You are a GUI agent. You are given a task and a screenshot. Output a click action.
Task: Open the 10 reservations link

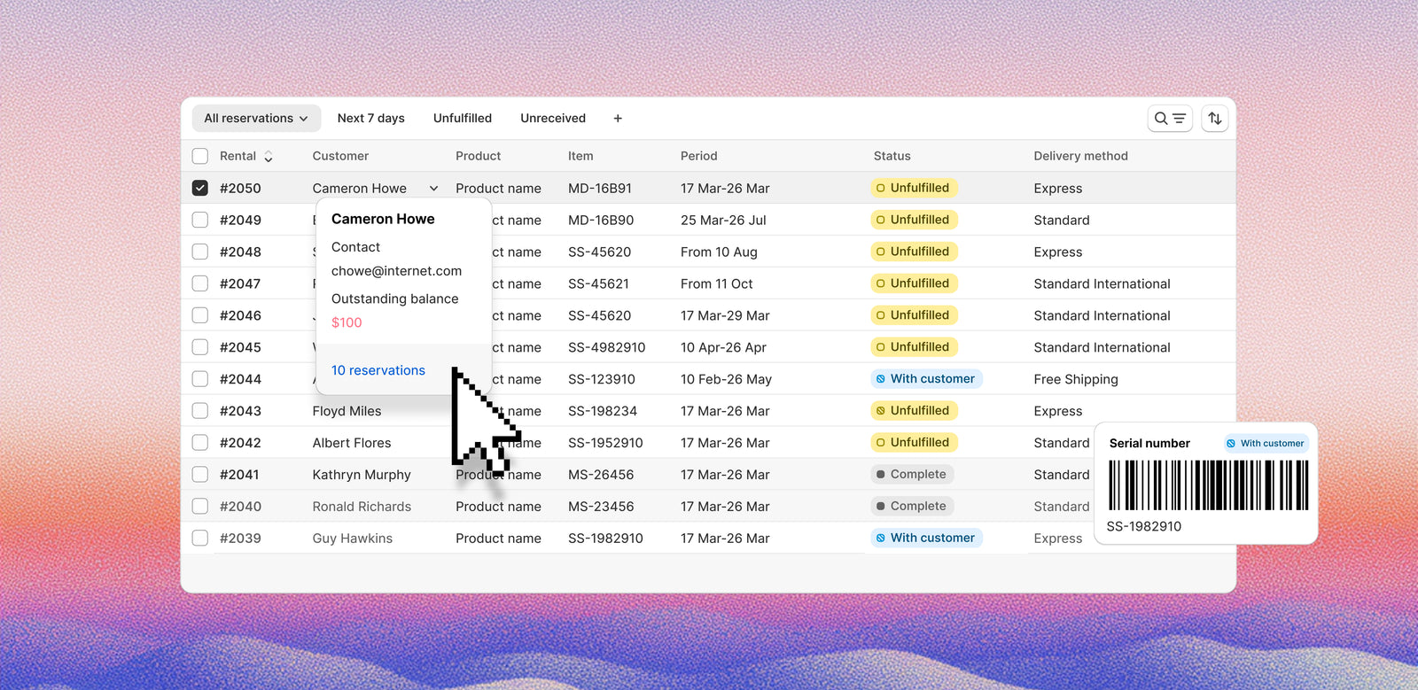coord(378,370)
